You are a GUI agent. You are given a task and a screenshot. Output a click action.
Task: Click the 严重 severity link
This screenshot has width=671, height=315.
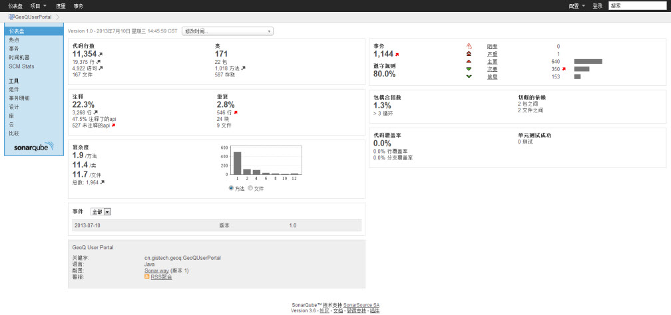pos(492,54)
